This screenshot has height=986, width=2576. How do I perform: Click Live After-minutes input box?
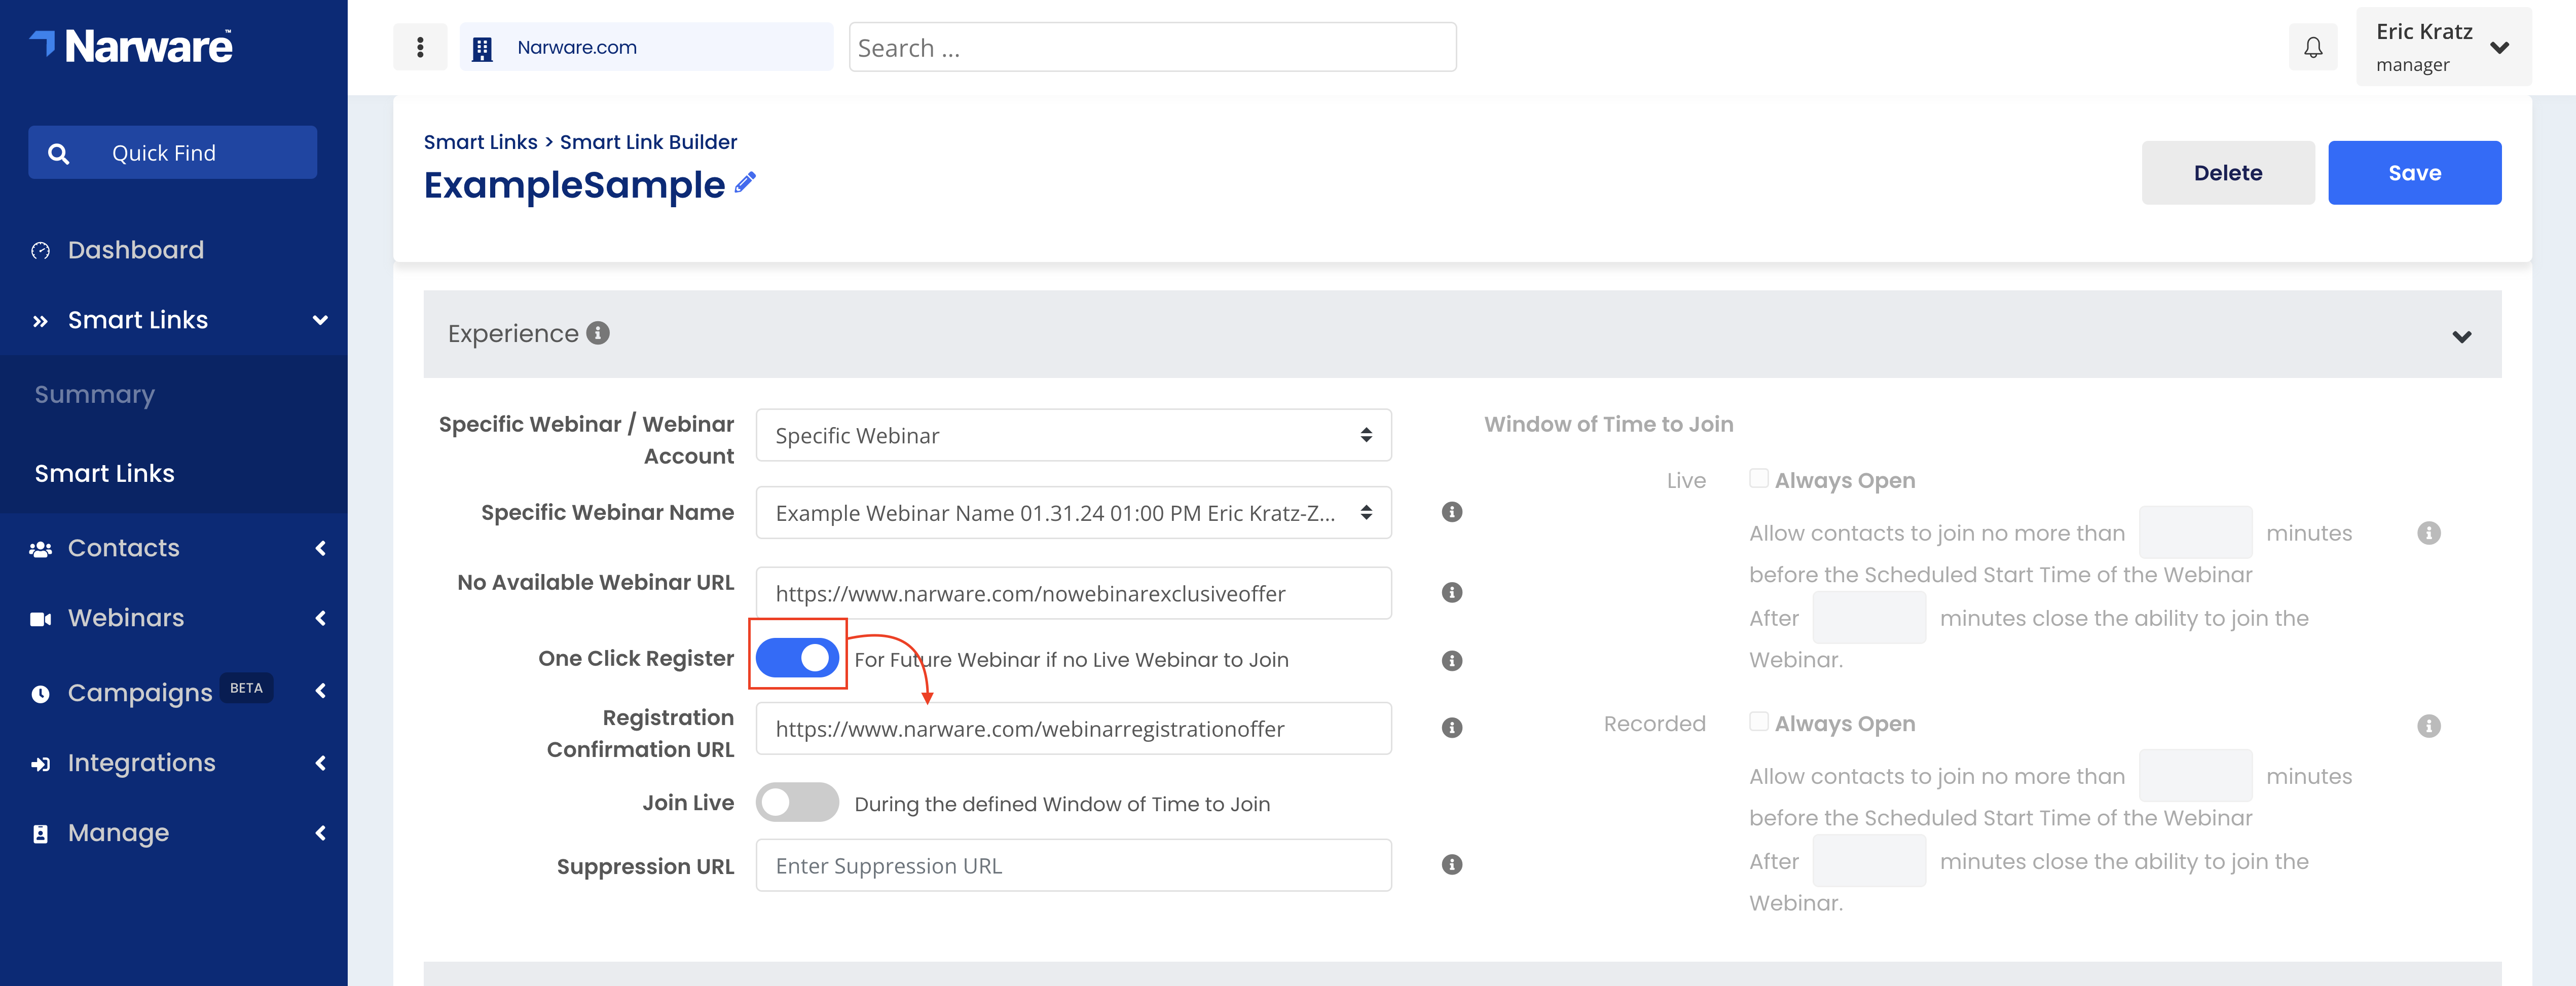pyautogui.click(x=1869, y=617)
